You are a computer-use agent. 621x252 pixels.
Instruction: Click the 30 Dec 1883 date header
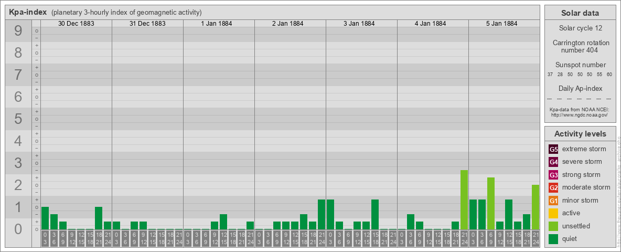[76, 24]
